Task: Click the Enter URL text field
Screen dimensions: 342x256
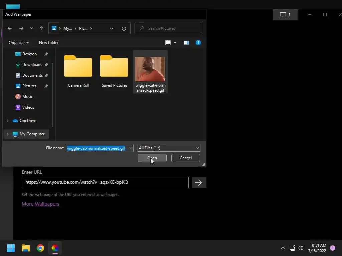Action: 105,182
